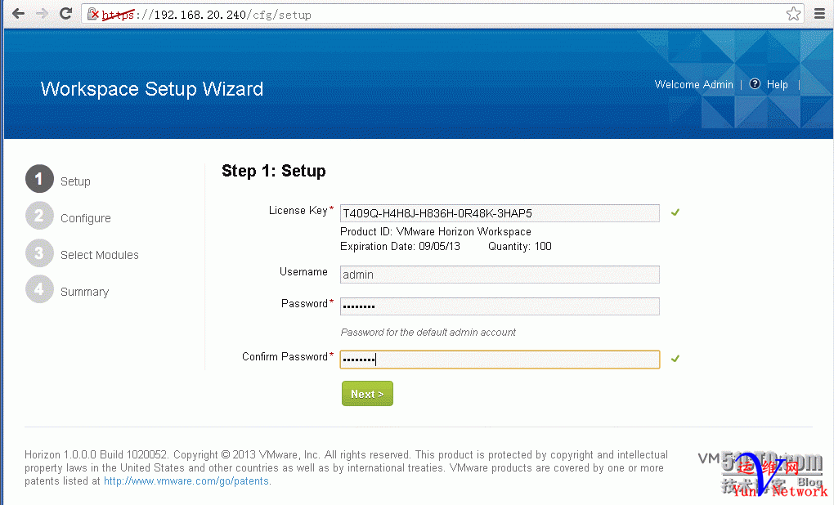The height and width of the screenshot is (505, 834).
Task: Click the License Key field
Action: (500, 213)
